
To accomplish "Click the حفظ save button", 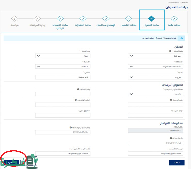I will pyautogui.click(x=177, y=163).
